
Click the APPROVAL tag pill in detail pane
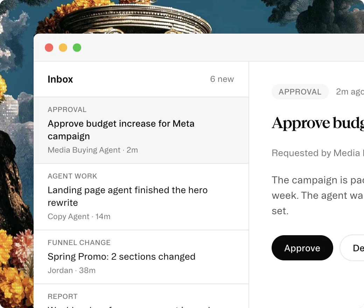click(300, 92)
